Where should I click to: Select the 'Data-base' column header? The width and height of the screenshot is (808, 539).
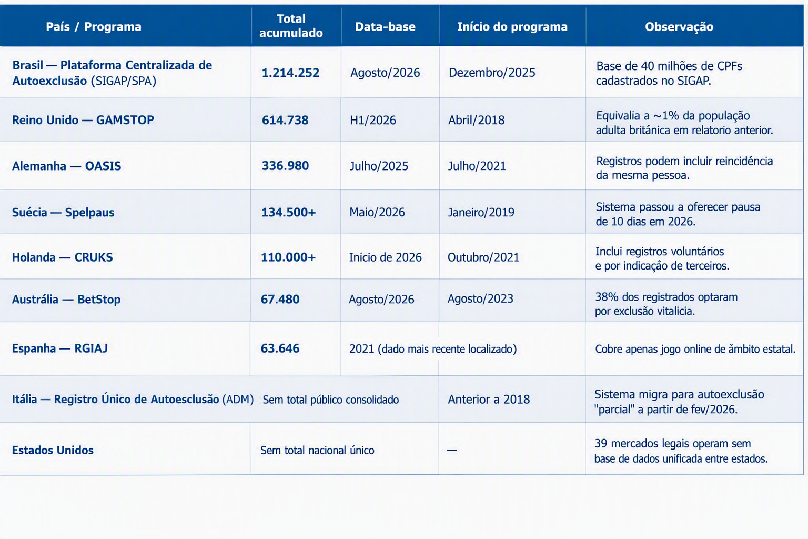pyautogui.click(x=385, y=27)
